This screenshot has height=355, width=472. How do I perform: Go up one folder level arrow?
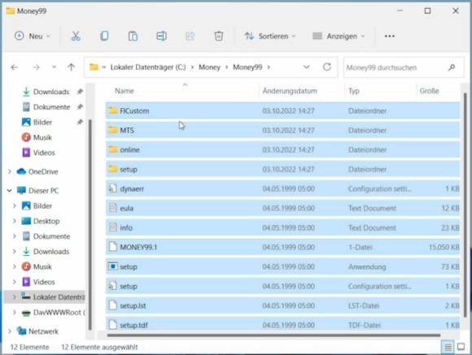click(71, 67)
